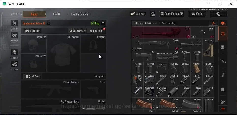Image resolution: width=237 pixels, height=115 pixels.
Task: Click the sort storage orange basket icon
Action: point(213,23)
